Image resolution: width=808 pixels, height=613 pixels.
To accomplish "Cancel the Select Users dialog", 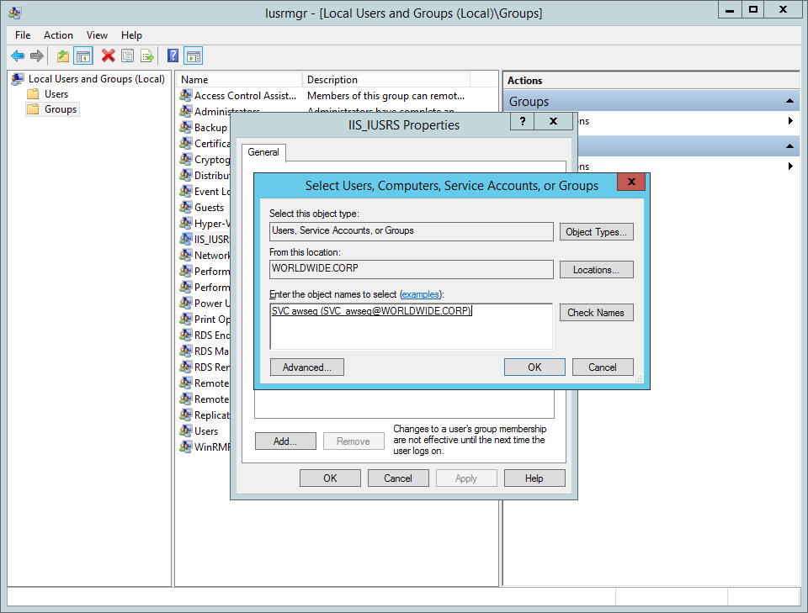I will (603, 367).
